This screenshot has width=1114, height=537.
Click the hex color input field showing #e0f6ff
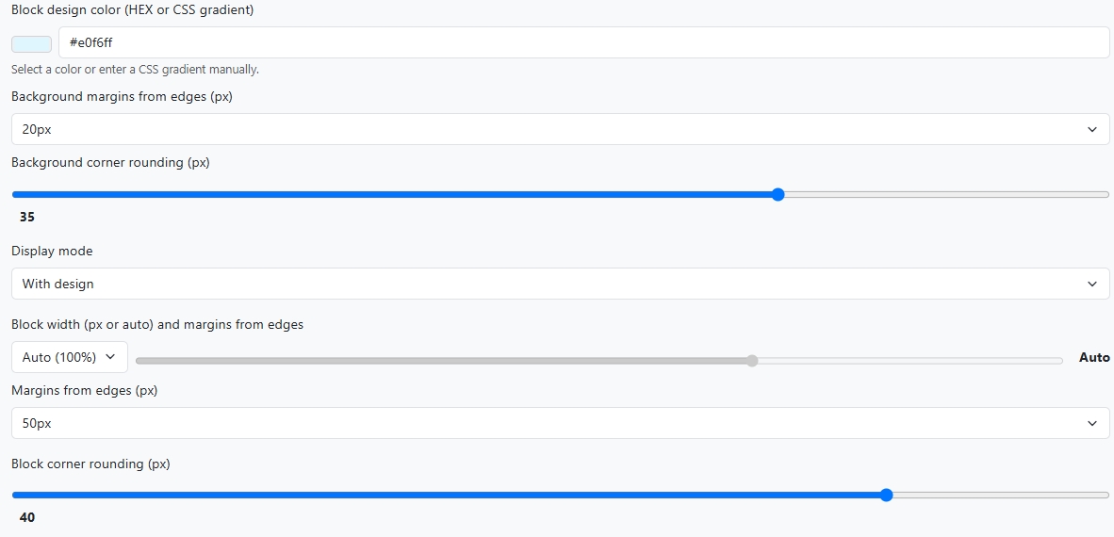pyautogui.click(x=583, y=42)
